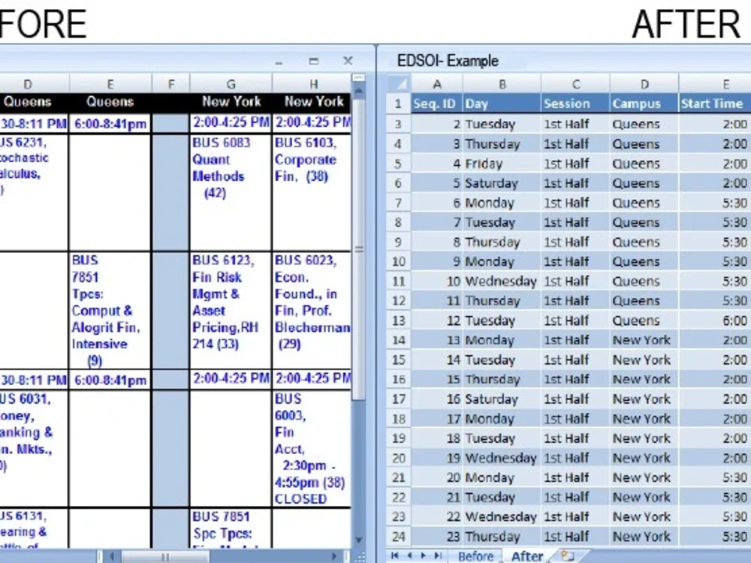Image resolution: width=751 pixels, height=563 pixels.
Task: Click New York header cell in column G
Action: [x=231, y=101]
